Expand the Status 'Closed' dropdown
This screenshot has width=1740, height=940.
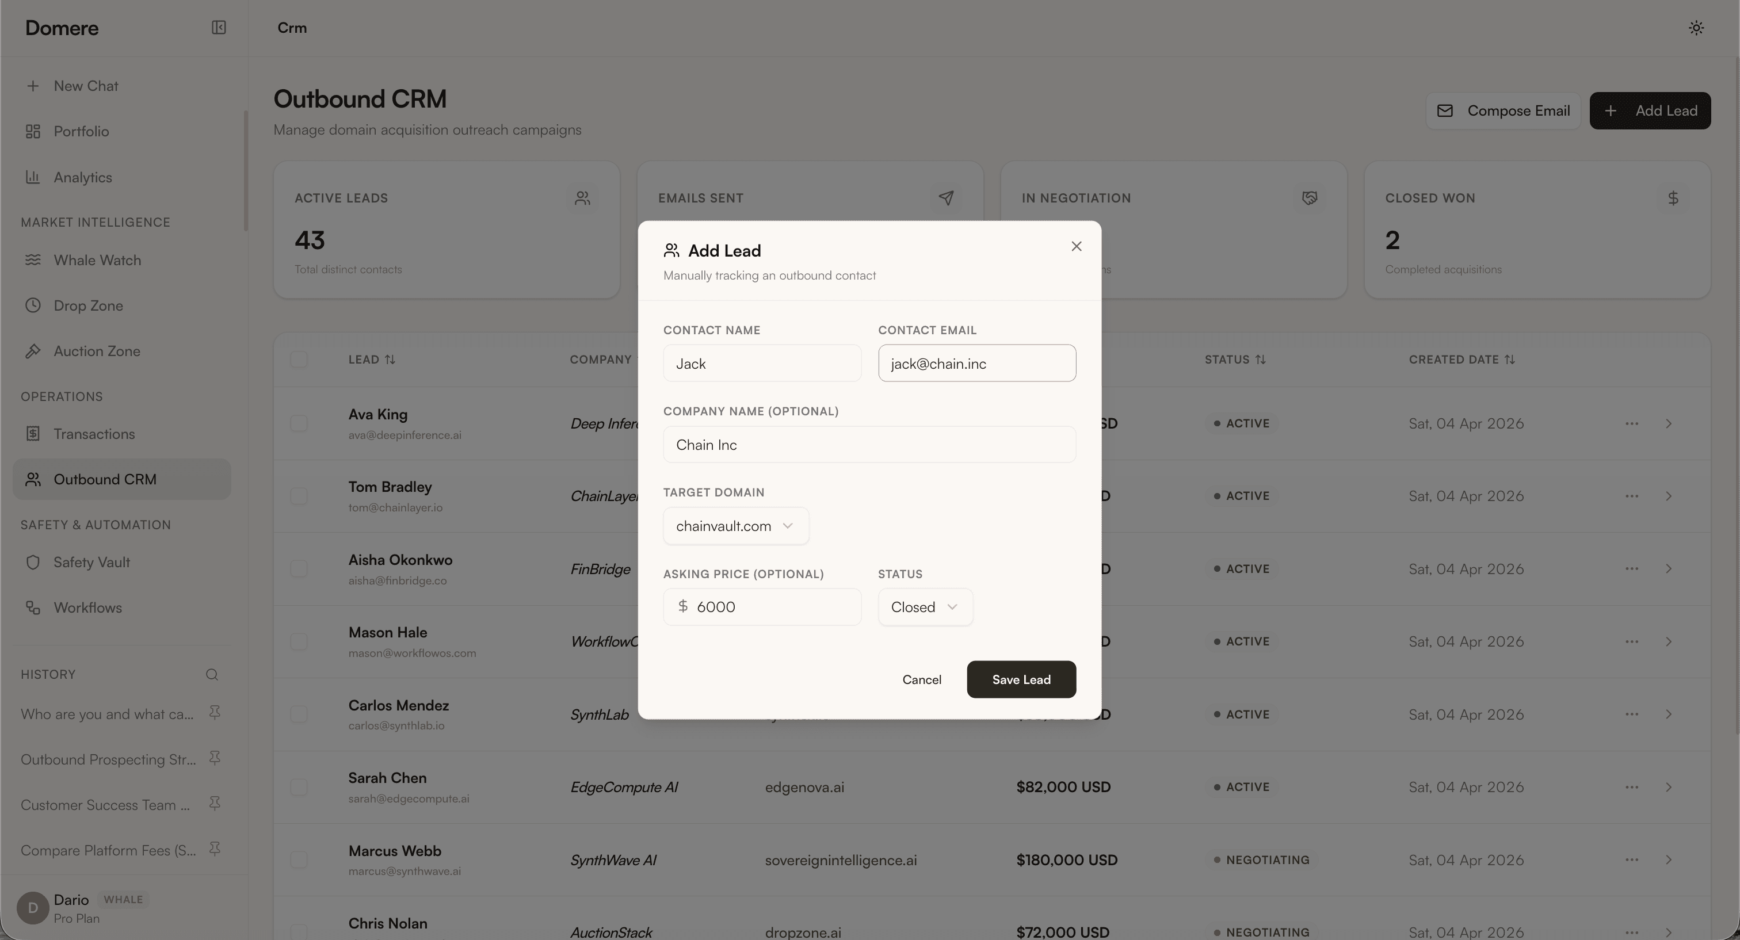click(925, 607)
